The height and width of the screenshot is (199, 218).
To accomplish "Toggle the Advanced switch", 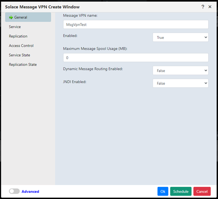I will [x=14, y=191].
